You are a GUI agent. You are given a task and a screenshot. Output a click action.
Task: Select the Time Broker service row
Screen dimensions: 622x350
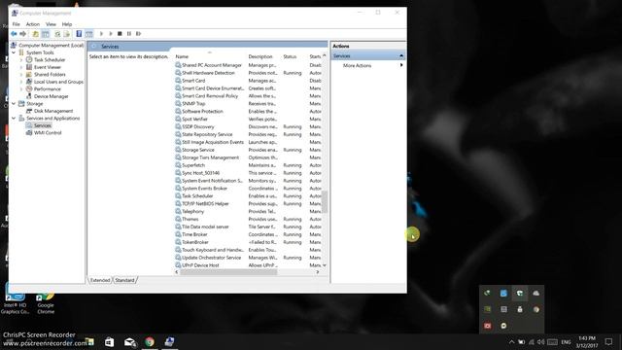click(x=248, y=234)
